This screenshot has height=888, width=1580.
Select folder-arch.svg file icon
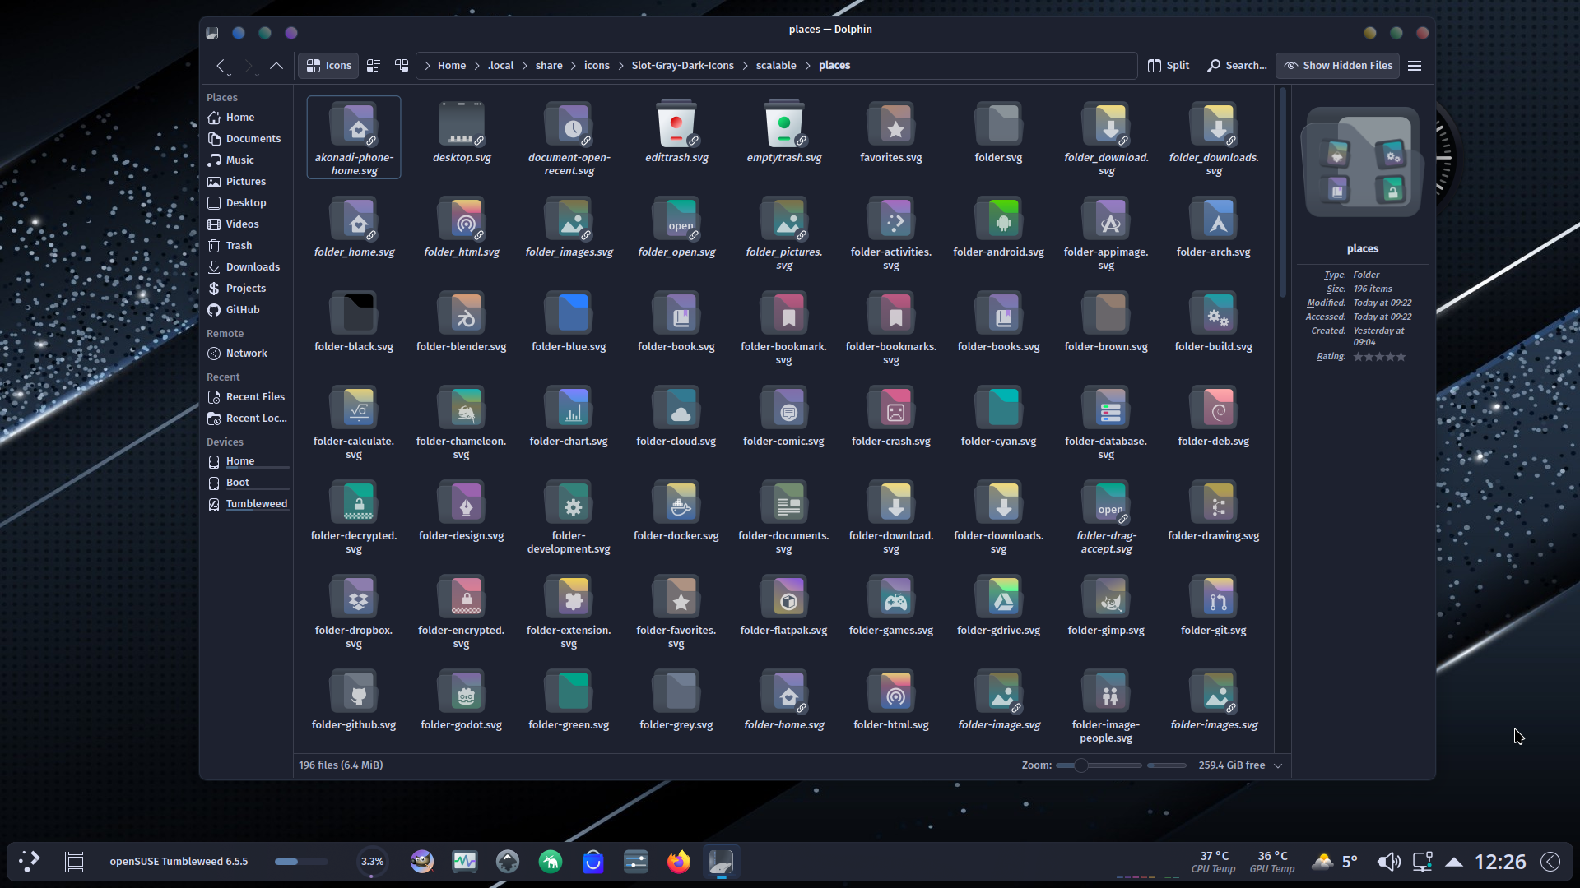1214,220
